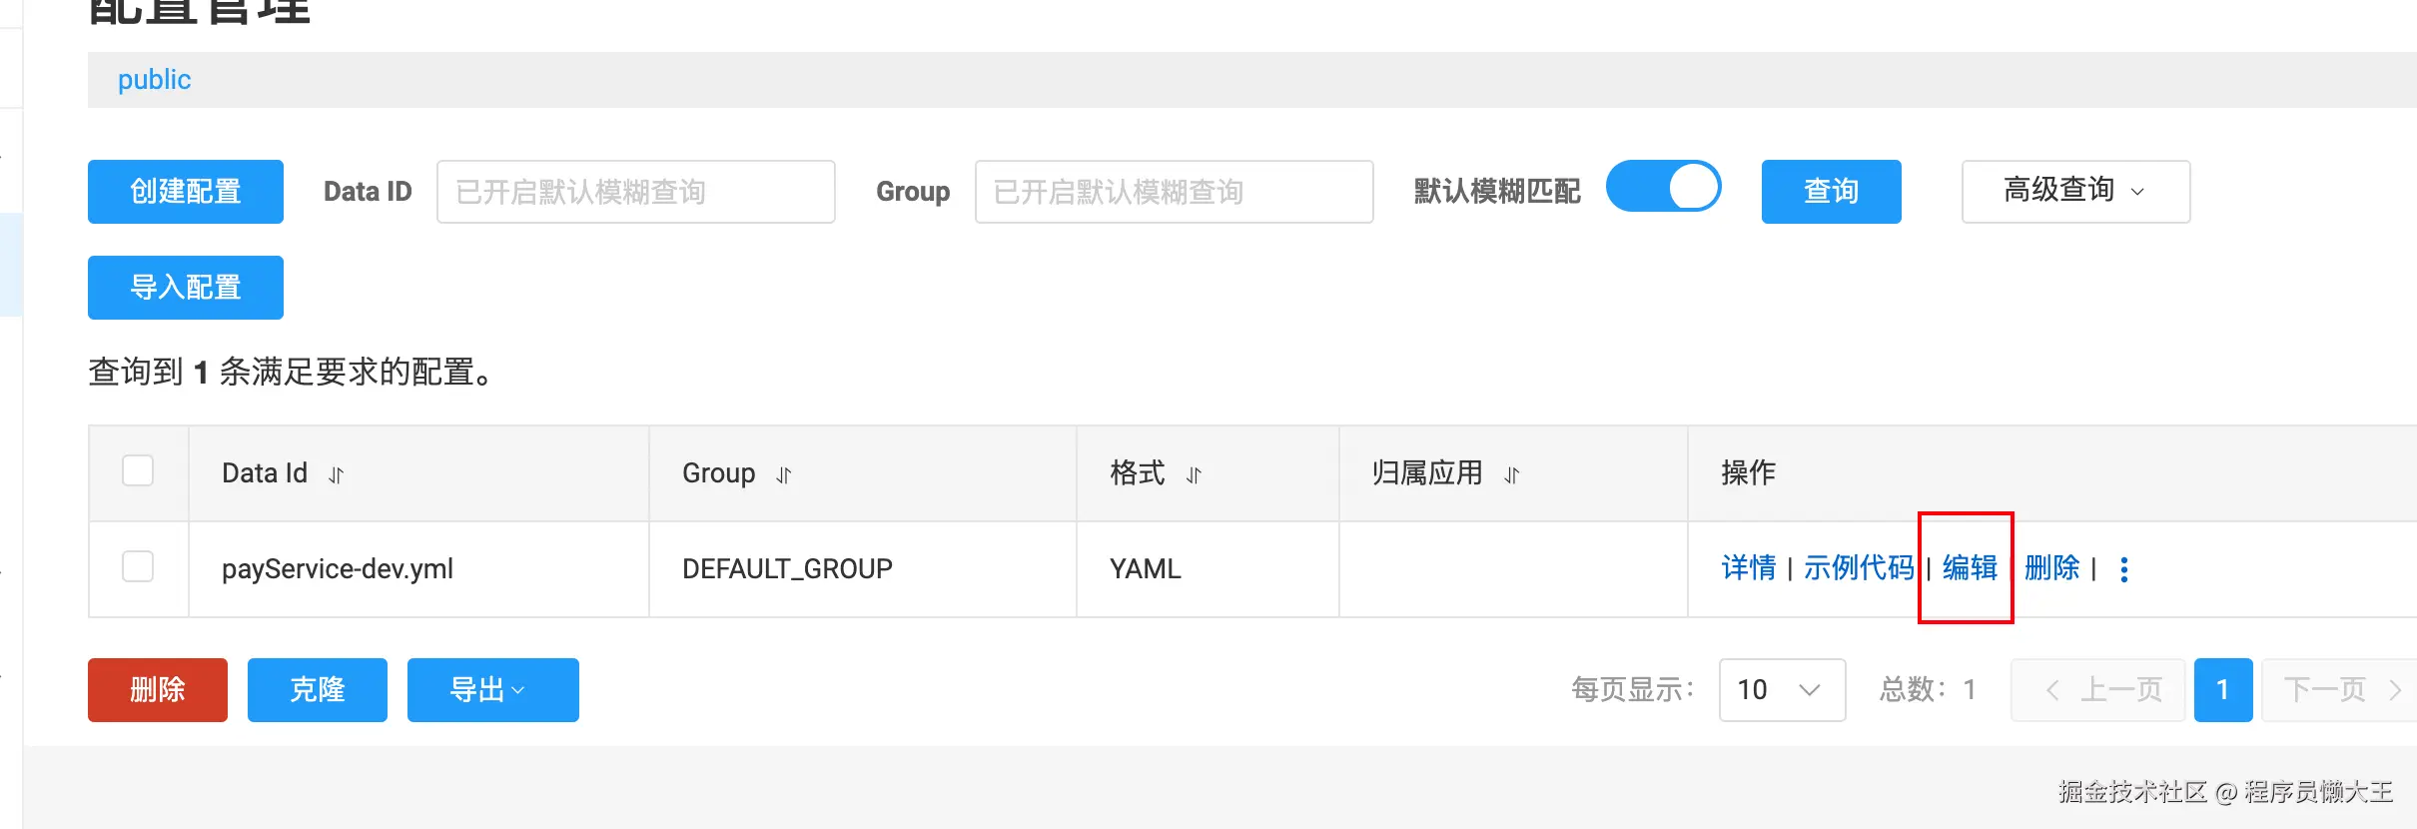This screenshot has height=829, width=2417.
Task: Click the 格式 column sort icon
Action: click(1194, 475)
